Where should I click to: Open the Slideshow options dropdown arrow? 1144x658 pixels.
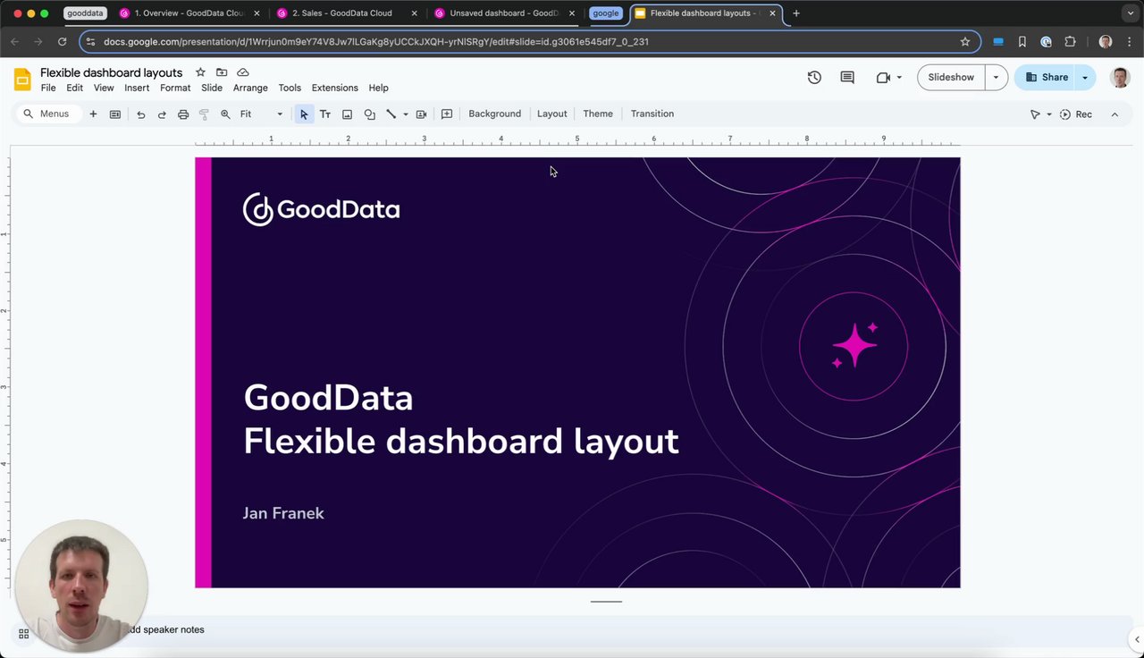pos(996,78)
